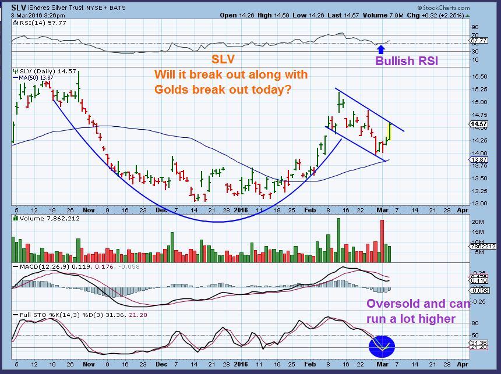Click the 14.00 price axis label

click(479, 153)
